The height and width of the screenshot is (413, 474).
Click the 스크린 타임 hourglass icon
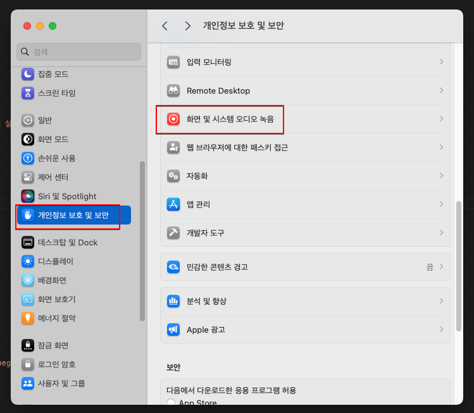pyautogui.click(x=28, y=93)
